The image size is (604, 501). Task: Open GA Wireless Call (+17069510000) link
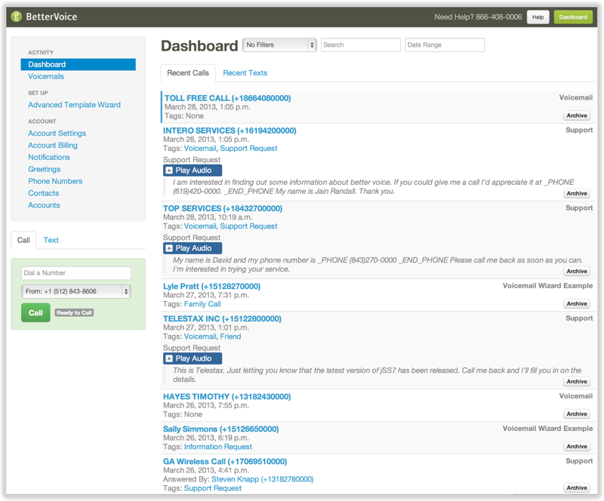click(225, 461)
